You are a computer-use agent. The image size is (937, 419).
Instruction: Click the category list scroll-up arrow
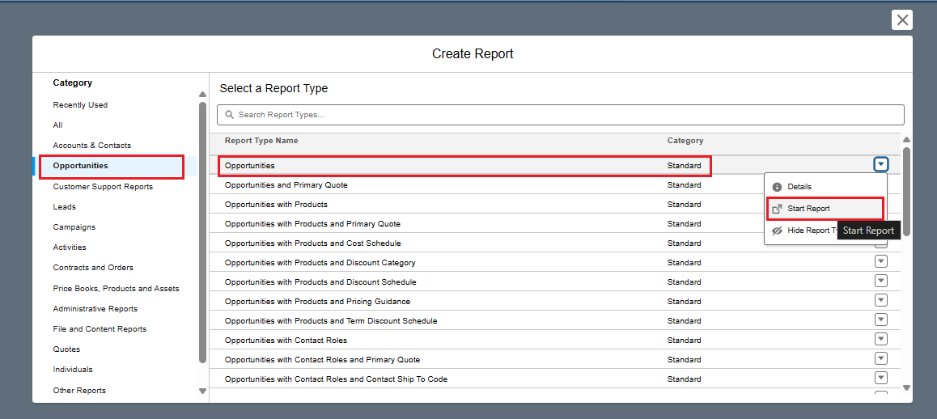coord(202,95)
